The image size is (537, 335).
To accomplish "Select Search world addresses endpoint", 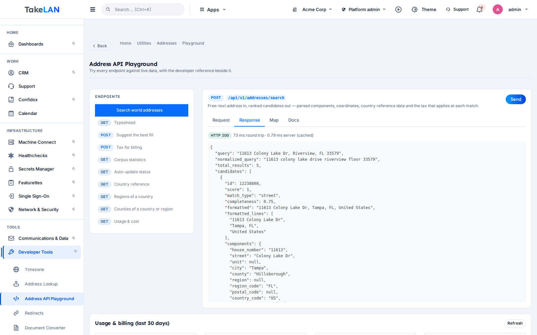I will [142, 110].
